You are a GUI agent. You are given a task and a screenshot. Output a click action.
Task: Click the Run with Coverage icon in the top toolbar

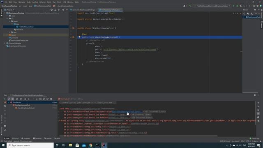(x=241, y=6)
